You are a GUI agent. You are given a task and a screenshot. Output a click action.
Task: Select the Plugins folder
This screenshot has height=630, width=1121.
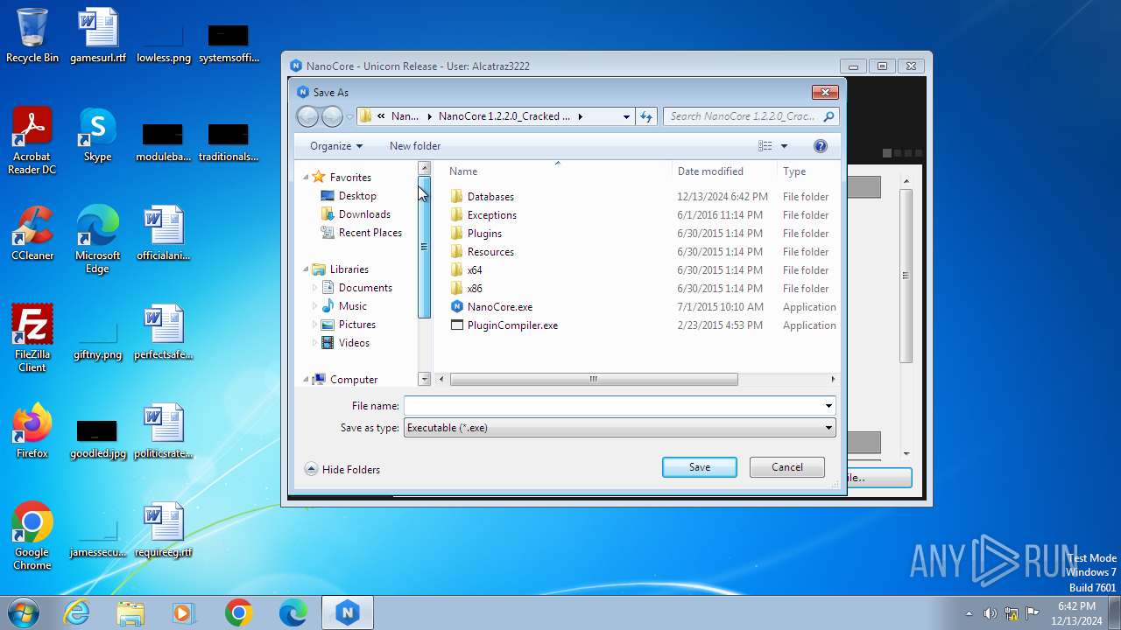484,234
